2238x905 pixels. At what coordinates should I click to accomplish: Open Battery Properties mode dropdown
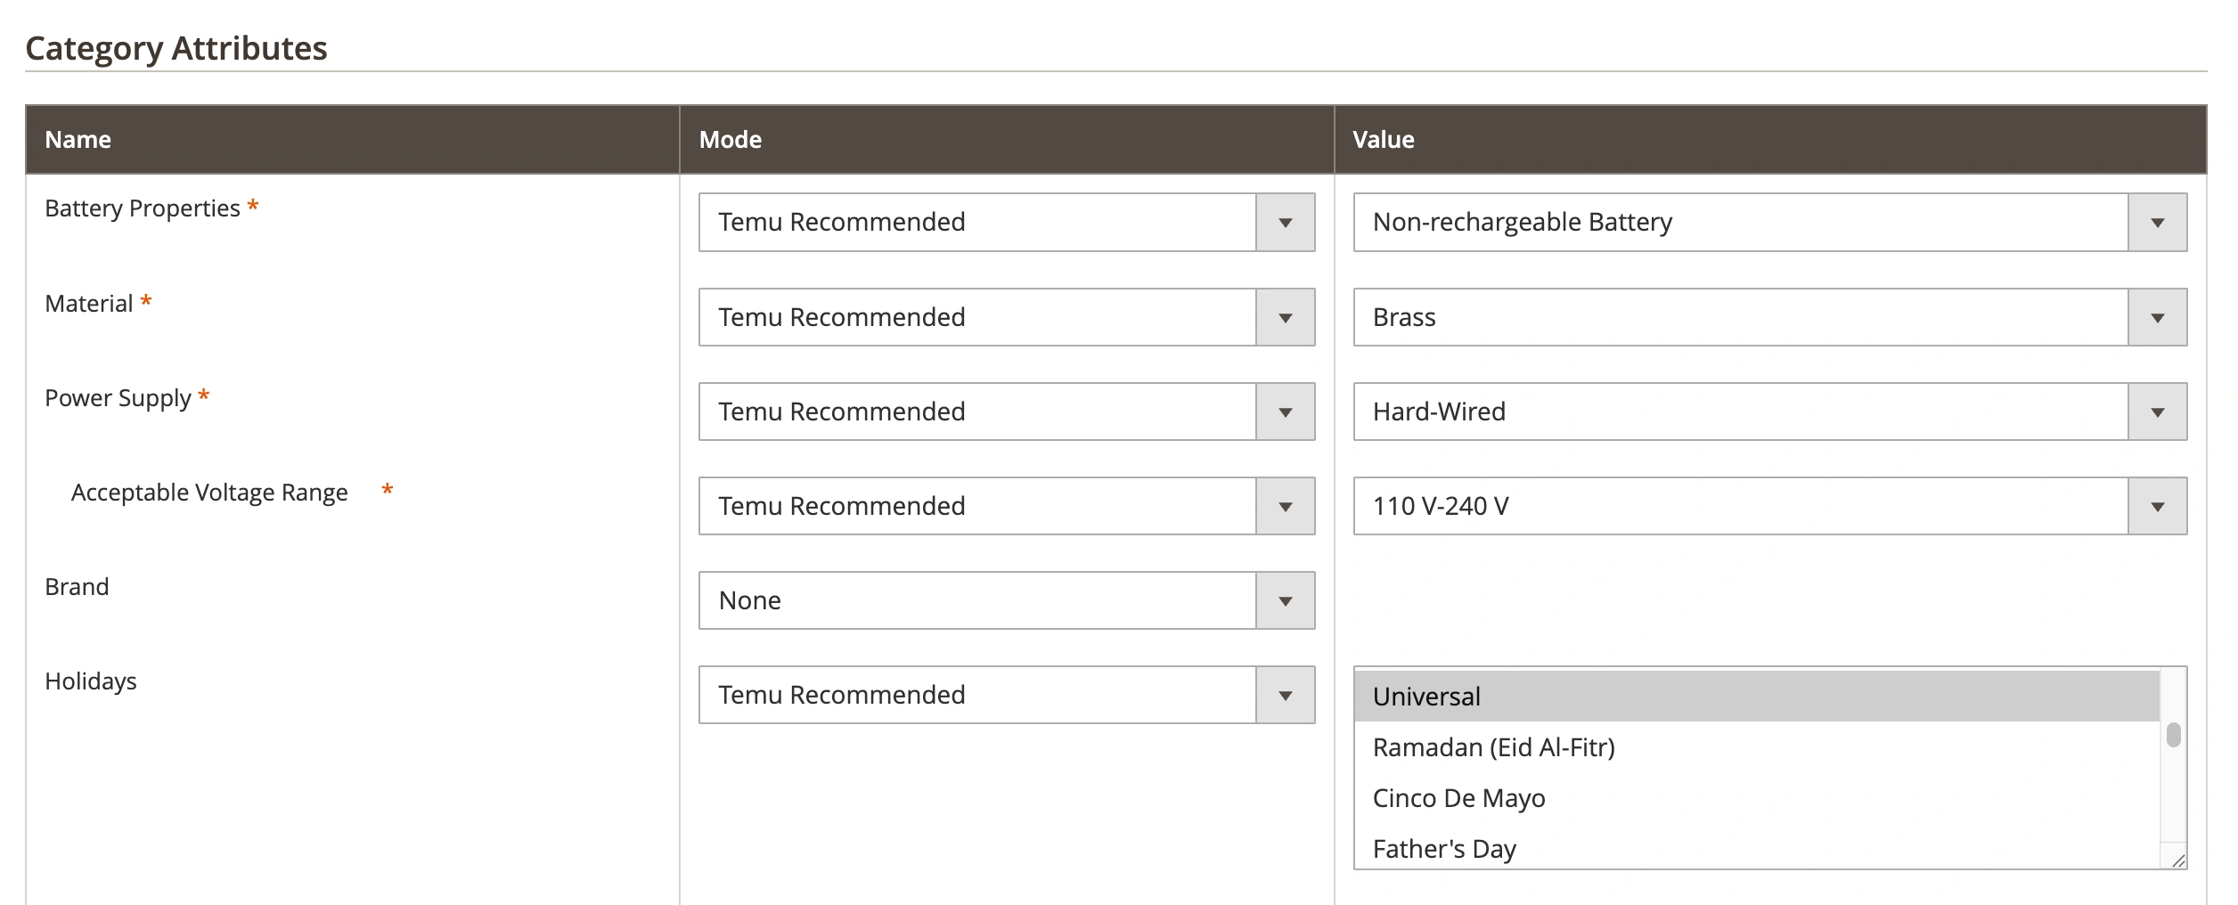pyautogui.click(x=1006, y=222)
